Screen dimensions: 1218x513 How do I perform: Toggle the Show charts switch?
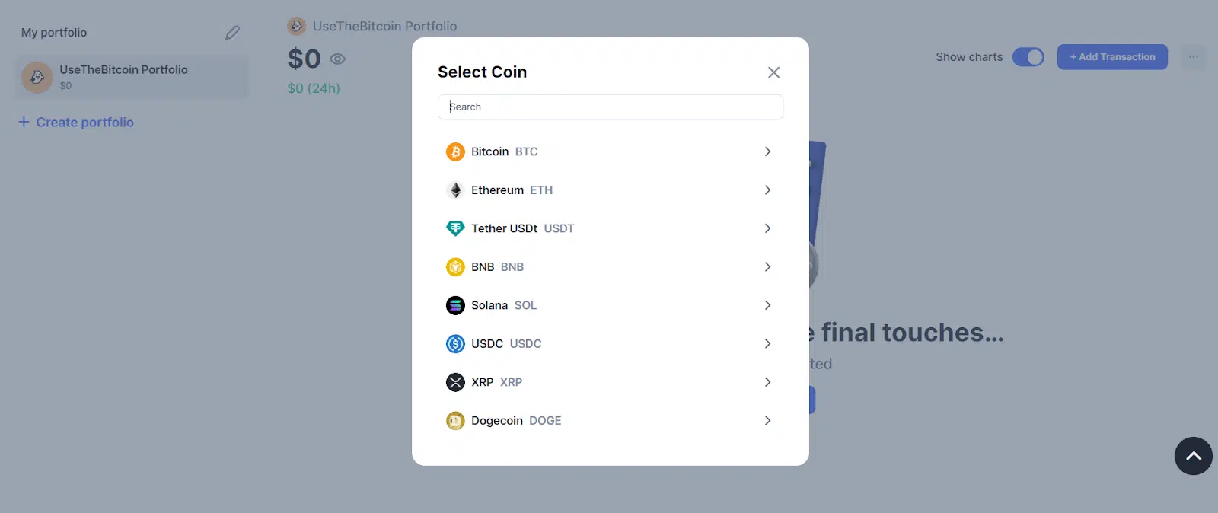(1028, 57)
